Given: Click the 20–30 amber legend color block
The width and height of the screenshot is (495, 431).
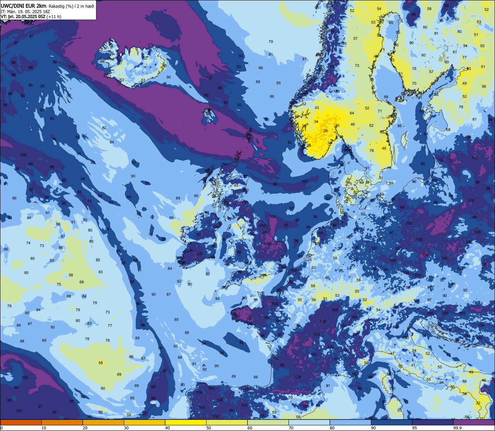Looking at the screenshot, I should click(x=103, y=422).
